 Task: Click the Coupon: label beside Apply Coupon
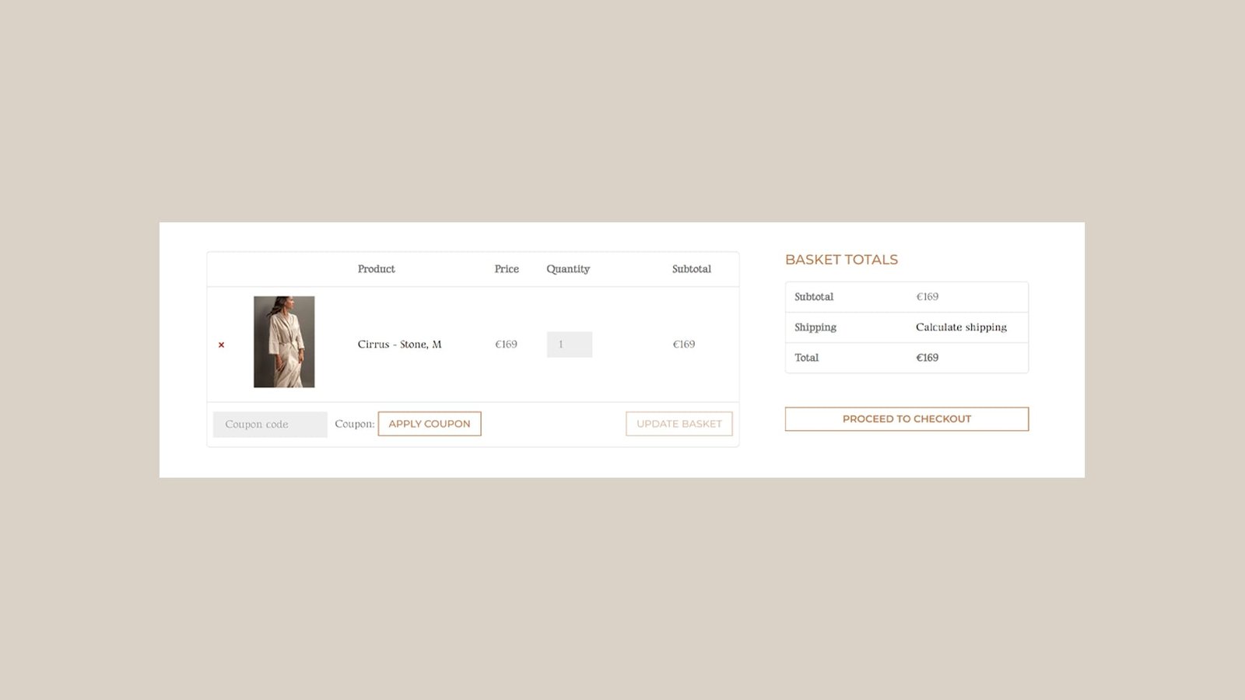pyautogui.click(x=354, y=424)
